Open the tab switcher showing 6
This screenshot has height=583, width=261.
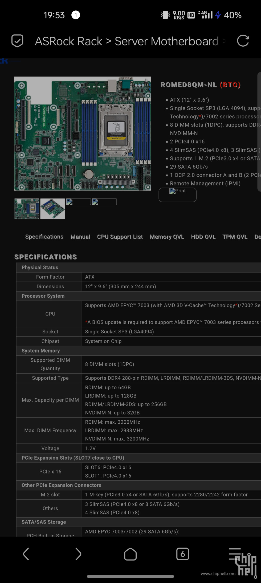(x=183, y=554)
